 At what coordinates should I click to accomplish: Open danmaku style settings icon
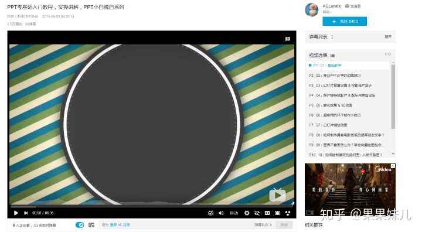91,225
